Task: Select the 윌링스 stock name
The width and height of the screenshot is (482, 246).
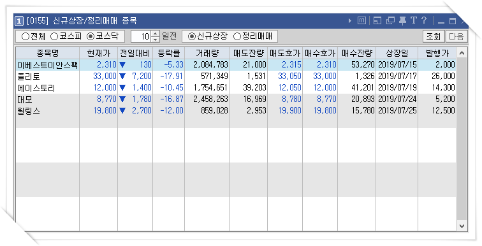Action: pyautogui.click(x=29, y=111)
